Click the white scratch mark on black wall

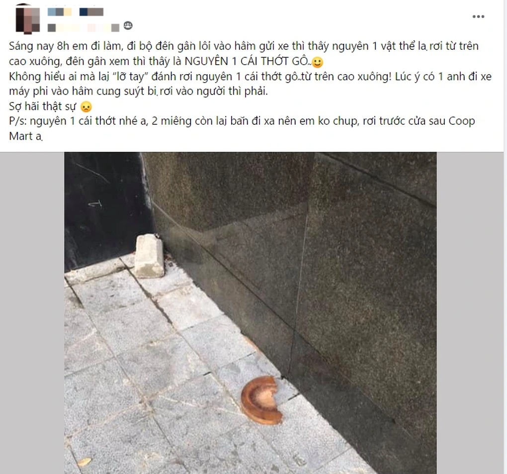coord(95,204)
